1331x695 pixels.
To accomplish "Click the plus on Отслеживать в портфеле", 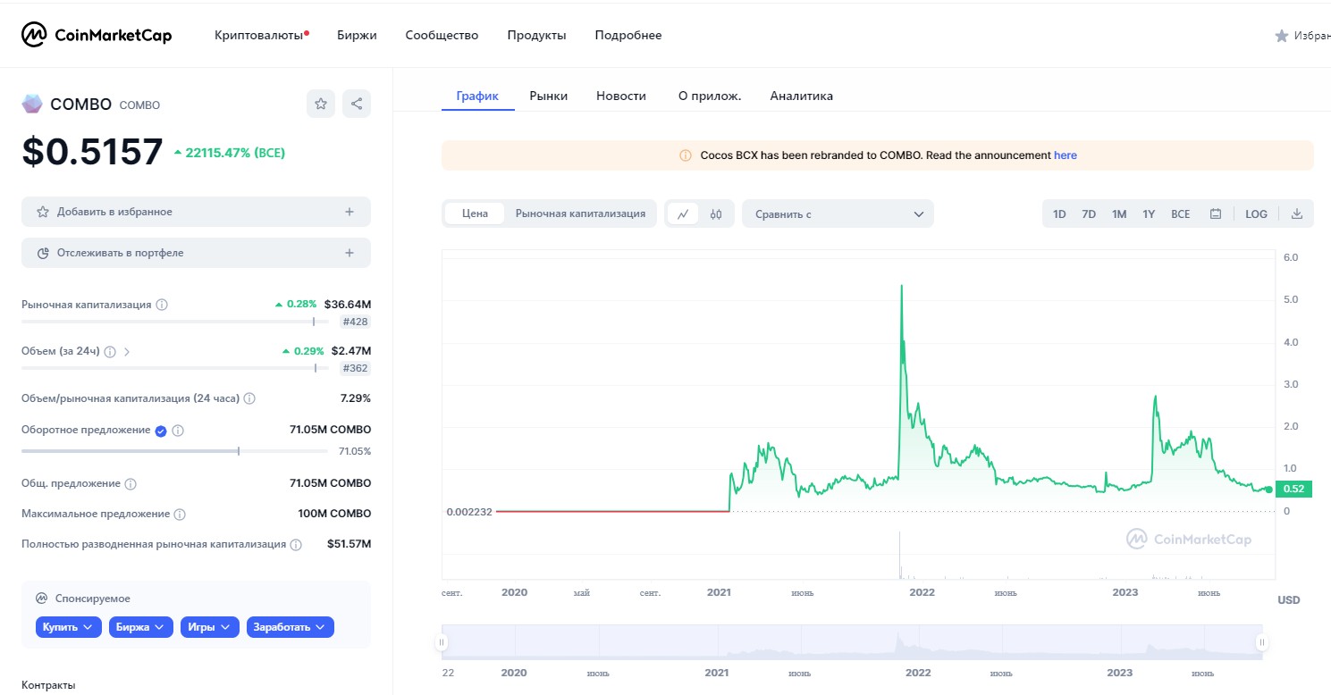I will click(350, 253).
